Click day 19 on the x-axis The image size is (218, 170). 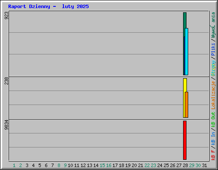128,165
